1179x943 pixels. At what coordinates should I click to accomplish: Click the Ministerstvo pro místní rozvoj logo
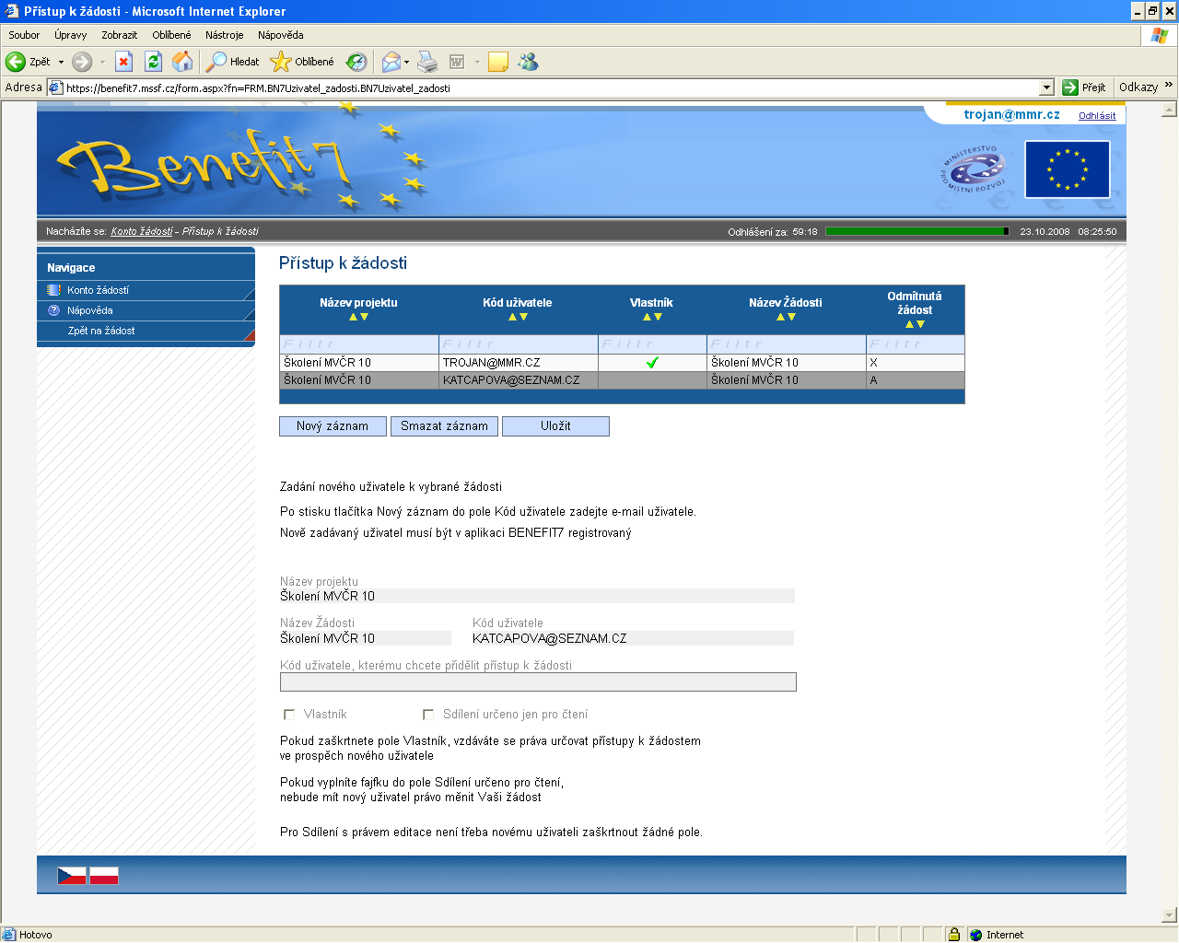[x=974, y=169]
